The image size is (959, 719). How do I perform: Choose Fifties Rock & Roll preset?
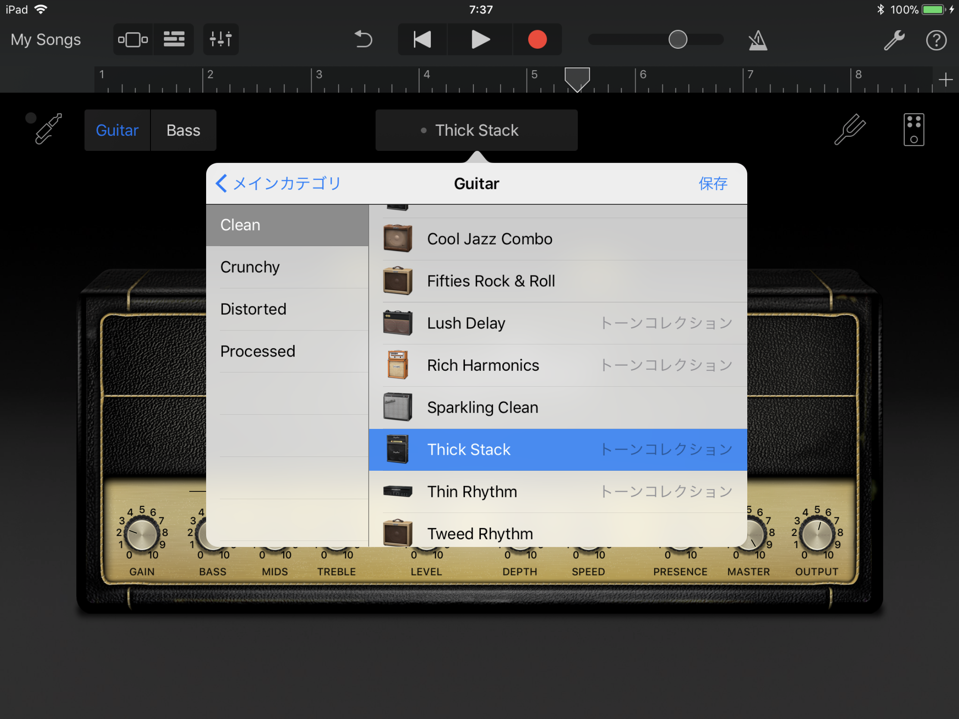[x=558, y=281]
